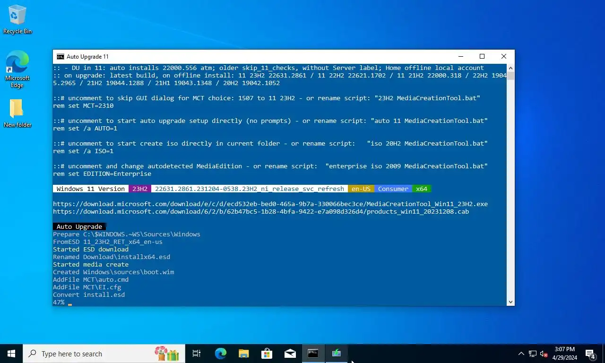Click the MediaCreationTool_Win11_23H2.exe download URL
This screenshot has height=363, width=605.
click(270, 204)
